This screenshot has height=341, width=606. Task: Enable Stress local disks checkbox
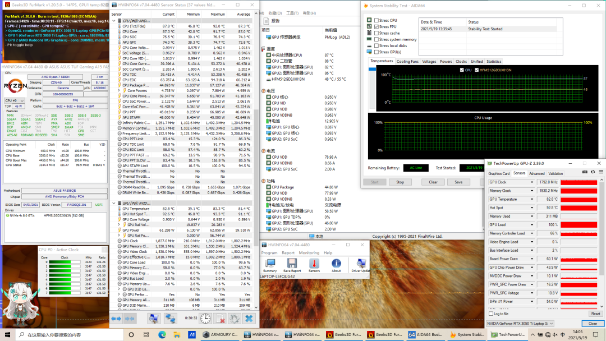(377, 45)
